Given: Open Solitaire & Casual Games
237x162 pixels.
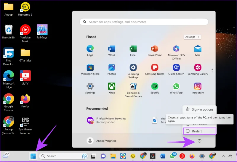Looking at the screenshot, I should point(133,90).
